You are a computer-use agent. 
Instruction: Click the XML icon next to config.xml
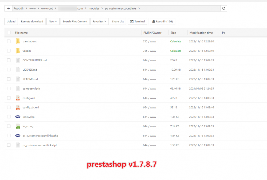[x=18, y=98]
